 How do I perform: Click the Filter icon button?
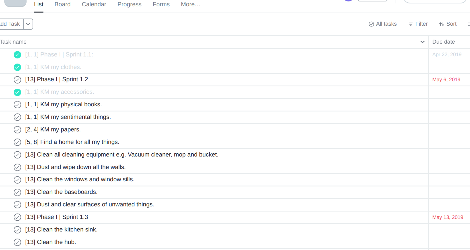[411, 24]
